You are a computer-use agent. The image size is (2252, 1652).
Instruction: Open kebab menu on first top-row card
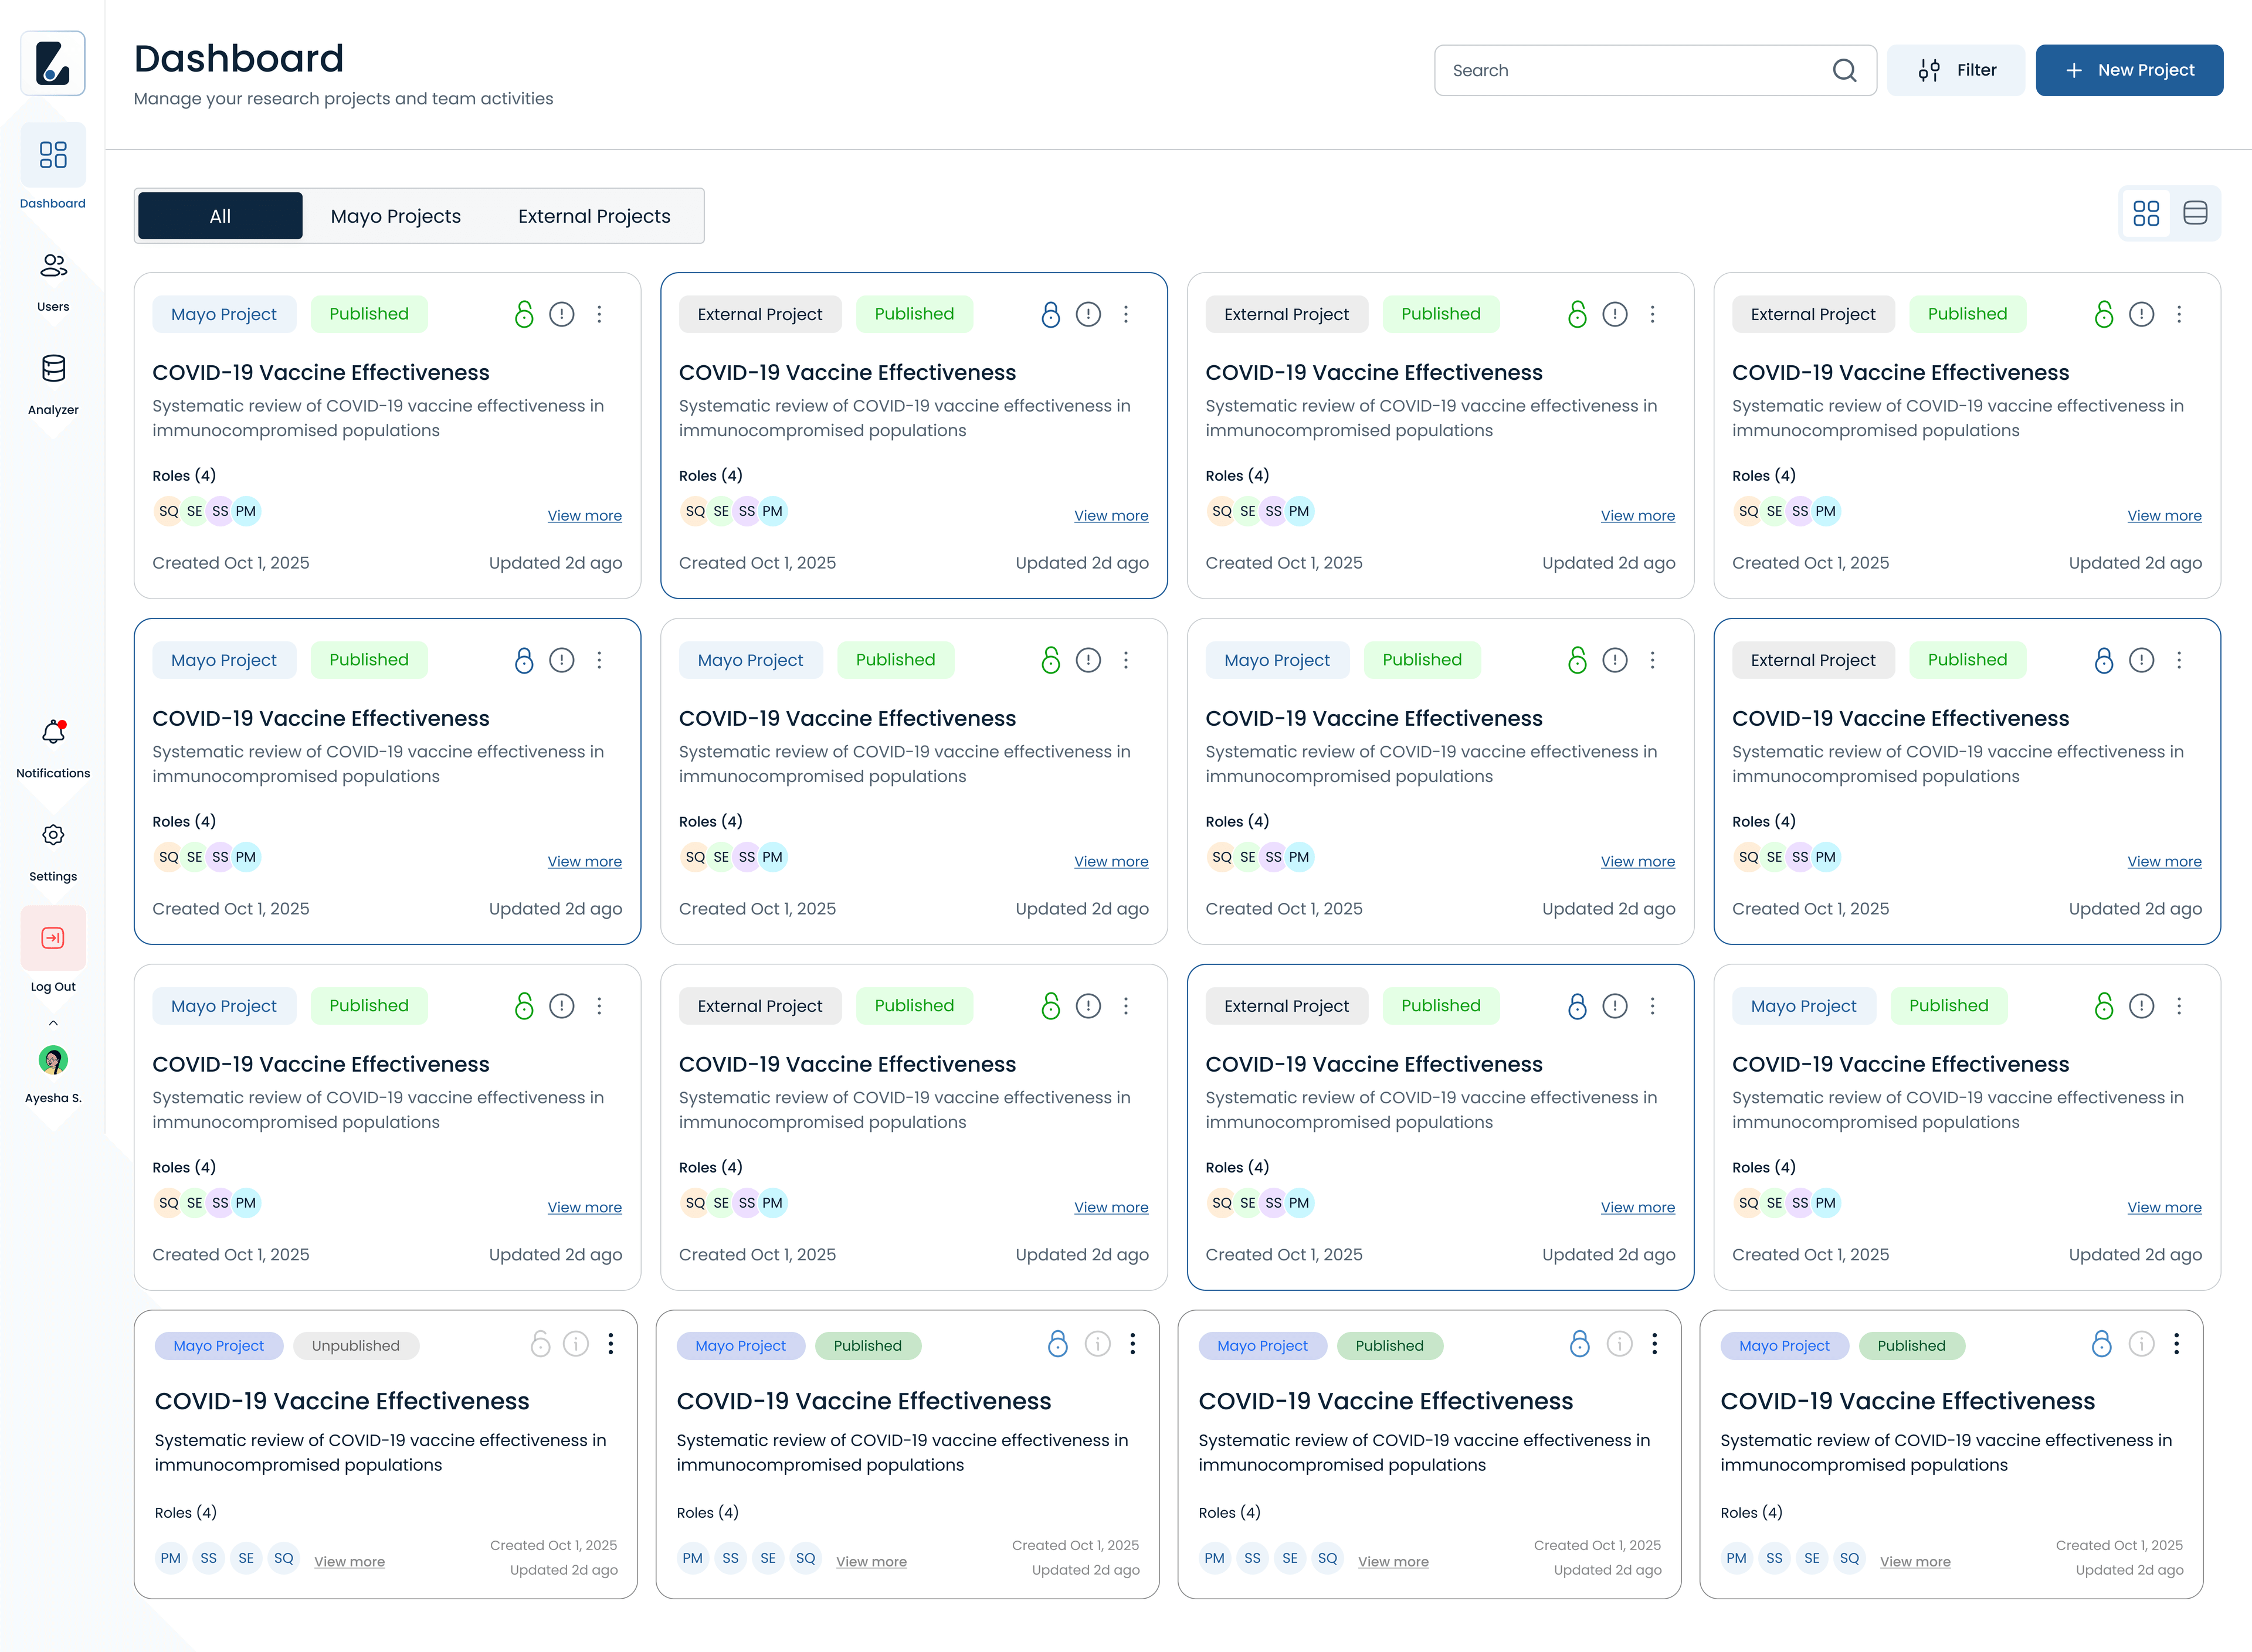tap(599, 314)
